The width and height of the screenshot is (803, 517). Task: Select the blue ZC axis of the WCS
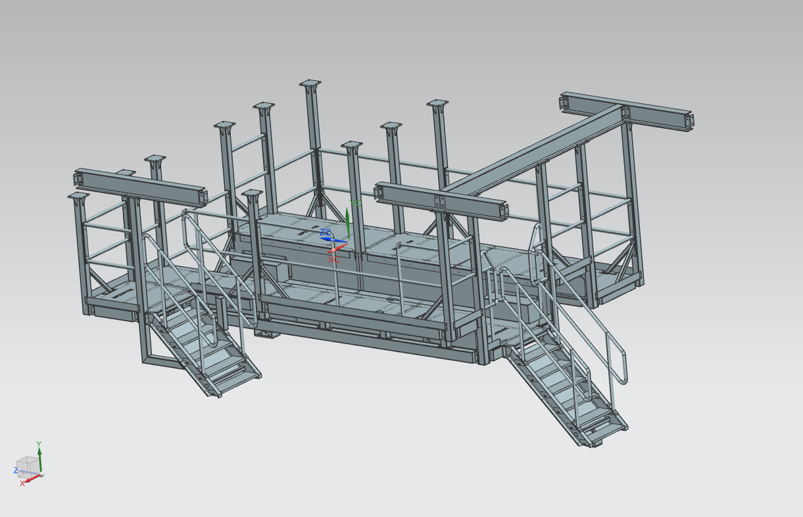327,239
